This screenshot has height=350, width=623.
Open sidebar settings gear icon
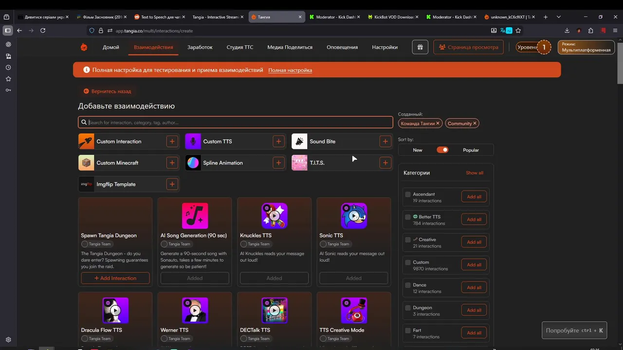8,340
